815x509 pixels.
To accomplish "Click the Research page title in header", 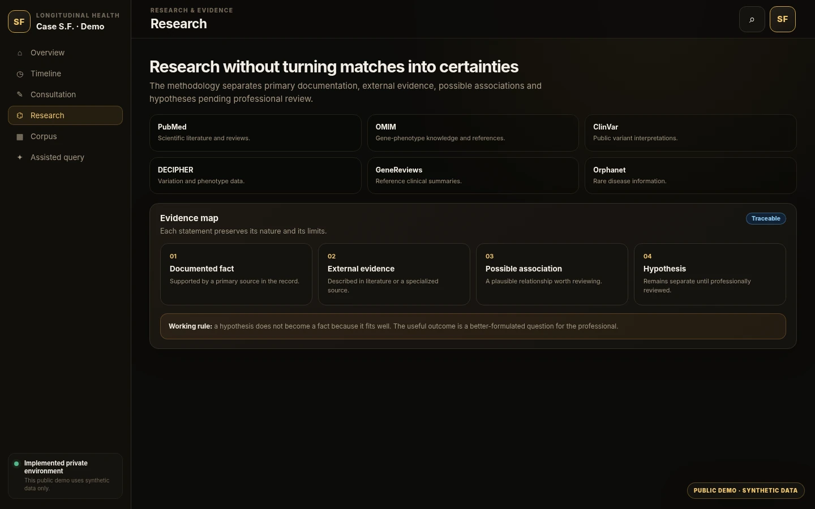I will click(x=179, y=24).
